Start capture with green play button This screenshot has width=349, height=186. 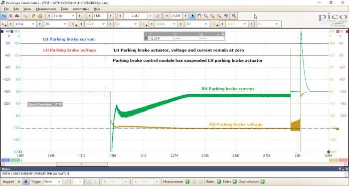click(19, 182)
